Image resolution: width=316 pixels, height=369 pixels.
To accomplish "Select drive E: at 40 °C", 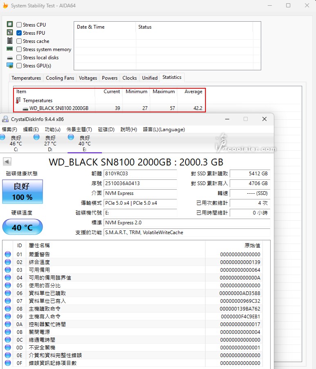I will click(x=85, y=143).
